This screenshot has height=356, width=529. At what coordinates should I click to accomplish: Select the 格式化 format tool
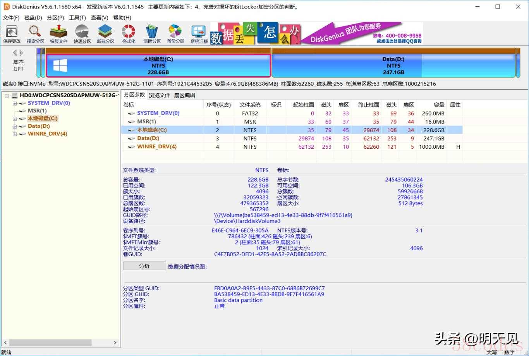[x=129, y=34]
